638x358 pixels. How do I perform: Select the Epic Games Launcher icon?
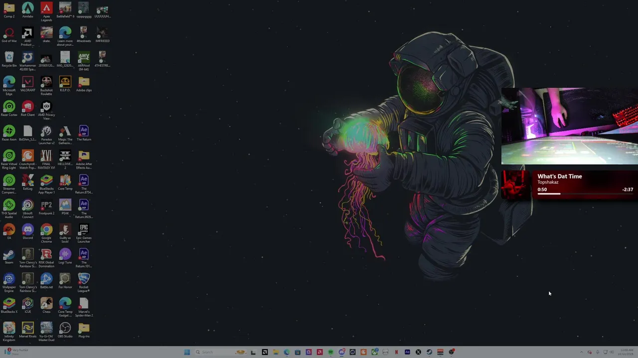click(84, 234)
